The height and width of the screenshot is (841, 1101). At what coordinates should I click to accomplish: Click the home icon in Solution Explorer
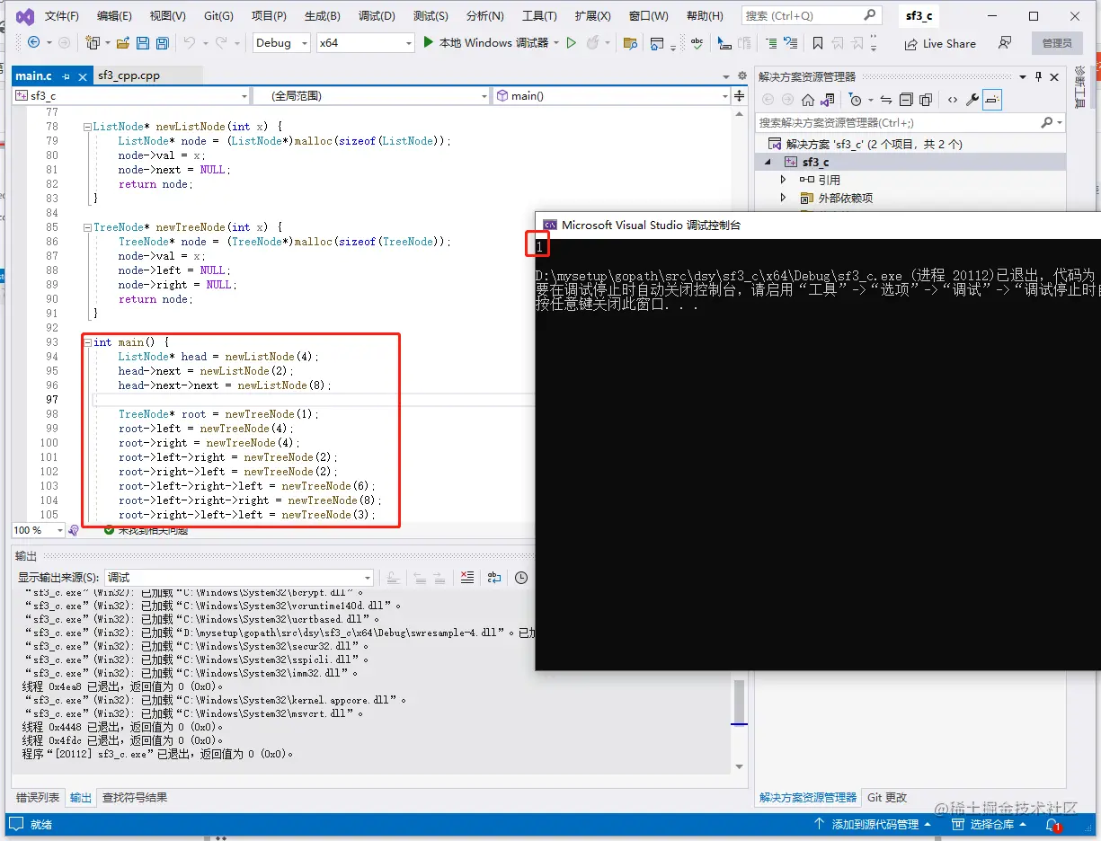click(x=808, y=100)
